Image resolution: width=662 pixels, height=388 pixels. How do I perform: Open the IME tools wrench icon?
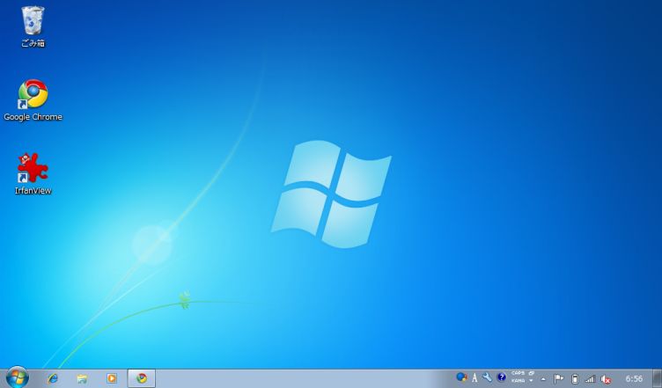coord(487,377)
